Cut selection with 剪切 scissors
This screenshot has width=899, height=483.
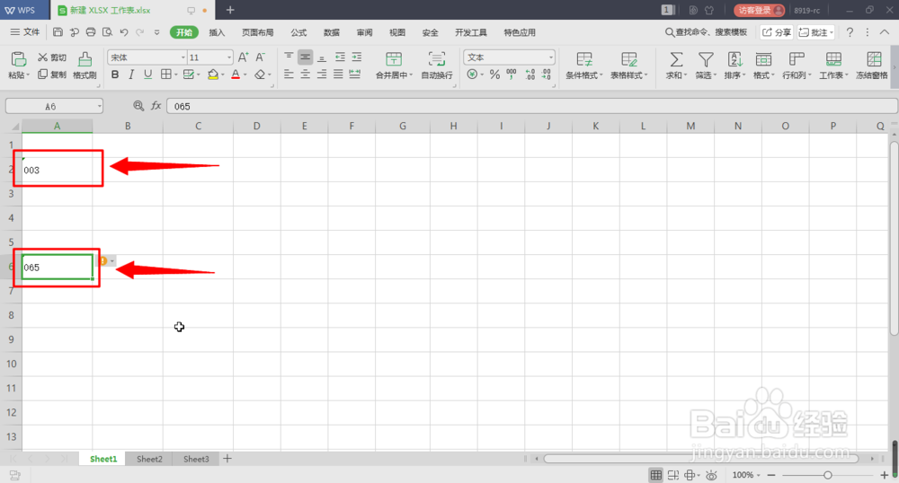coord(51,57)
